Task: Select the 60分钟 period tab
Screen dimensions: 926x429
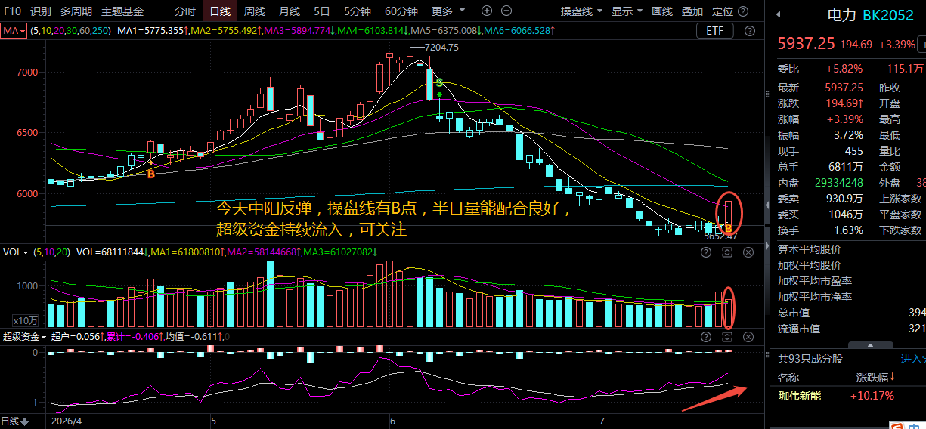Action: (401, 11)
